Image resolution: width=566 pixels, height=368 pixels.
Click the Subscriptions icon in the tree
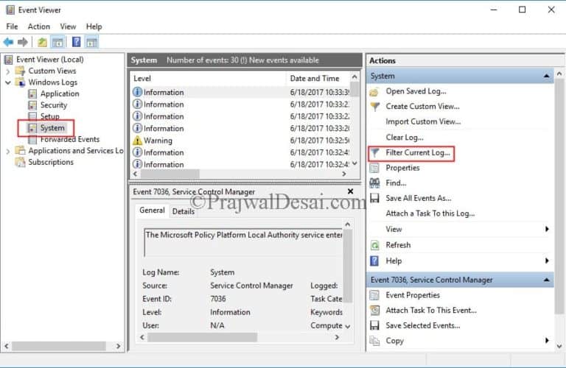tap(20, 162)
